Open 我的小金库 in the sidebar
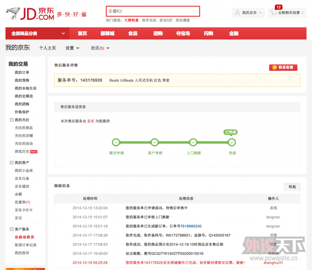 pyautogui.click(x=24, y=171)
